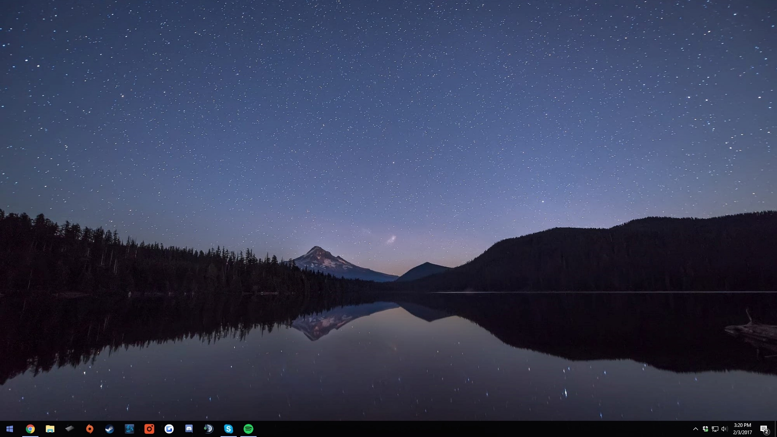The height and width of the screenshot is (437, 777).
Task: Open TeamSpeak from the taskbar
Action: tap(209, 429)
